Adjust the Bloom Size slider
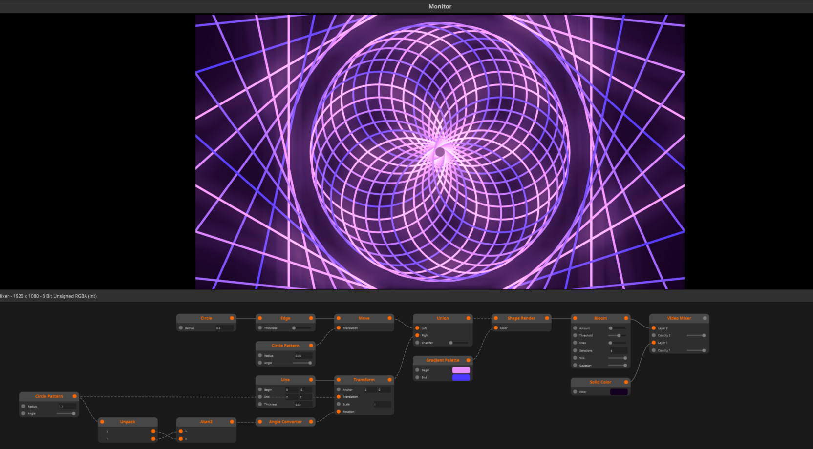Viewport: 813px width, 449px height. 617,358
